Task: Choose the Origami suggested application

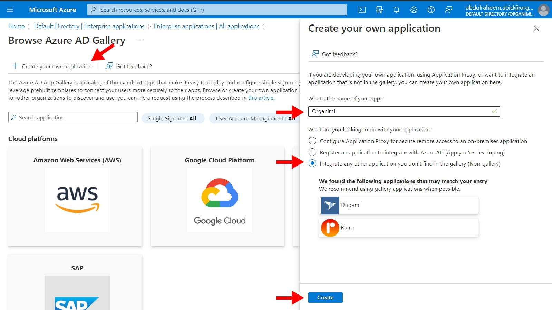Action: [x=399, y=206]
